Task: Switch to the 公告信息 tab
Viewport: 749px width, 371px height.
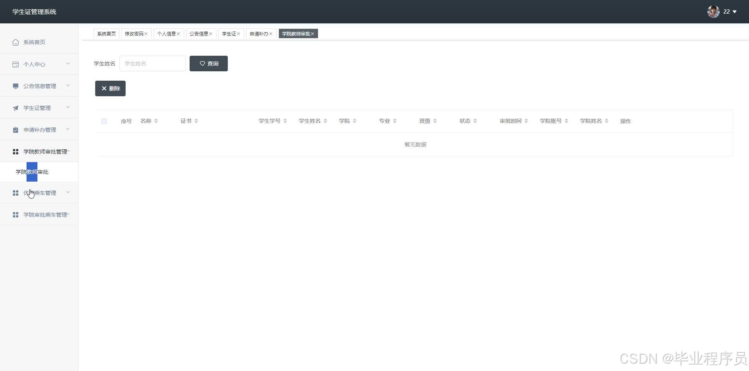Action: tap(199, 34)
